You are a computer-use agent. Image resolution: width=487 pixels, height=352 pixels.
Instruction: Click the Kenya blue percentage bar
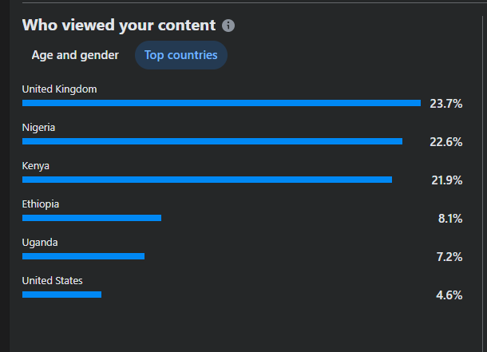207,180
